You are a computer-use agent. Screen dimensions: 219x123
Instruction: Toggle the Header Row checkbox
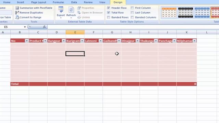click(x=108, y=8)
